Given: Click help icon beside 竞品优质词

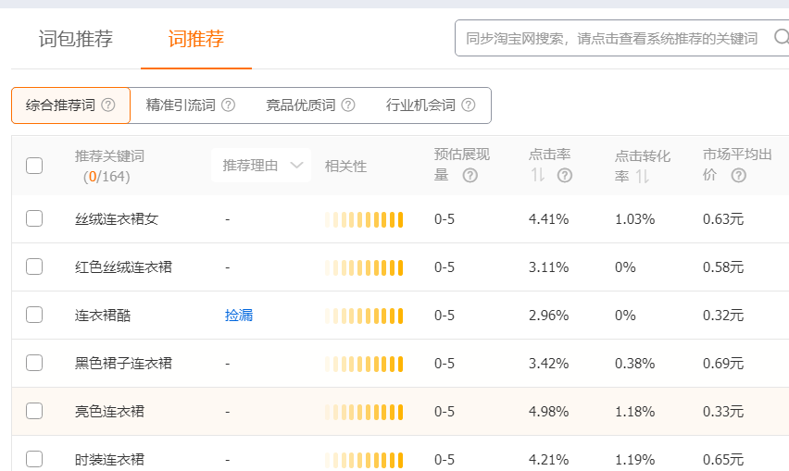Looking at the screenshot, I should tap(348, 105).
